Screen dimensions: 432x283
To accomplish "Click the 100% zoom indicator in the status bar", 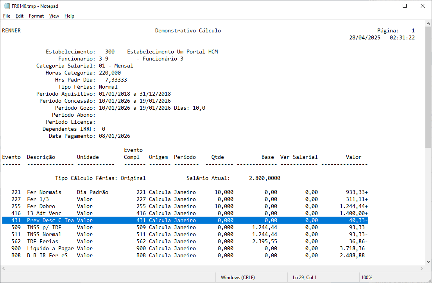I will (x=366, y=278).
